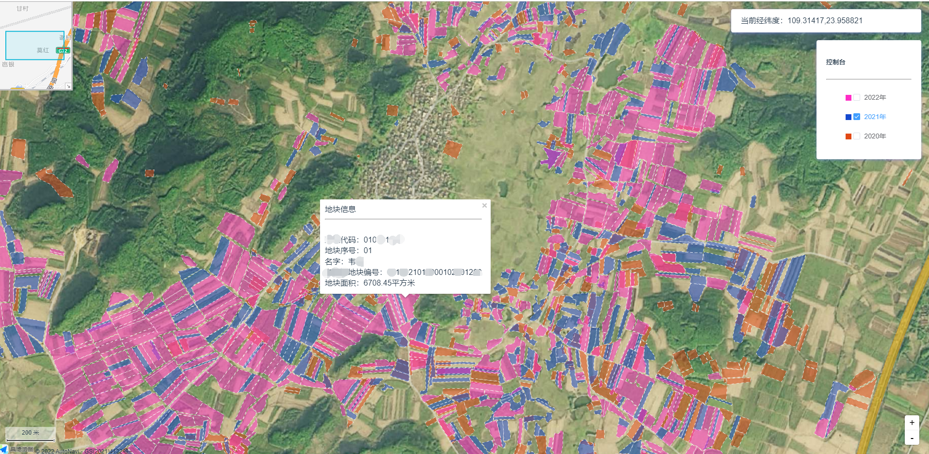Enable the 2020年 layer checkbox
Viewport: 929px width, 454px height.
pos(857,136)
